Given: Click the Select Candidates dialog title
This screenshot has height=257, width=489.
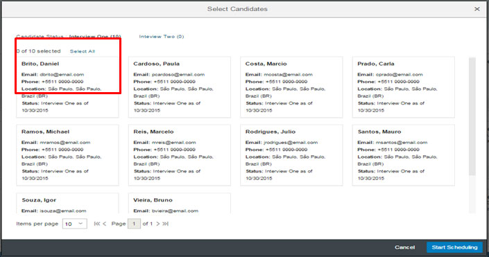Looking at the screenshot, I should point(237,9).
